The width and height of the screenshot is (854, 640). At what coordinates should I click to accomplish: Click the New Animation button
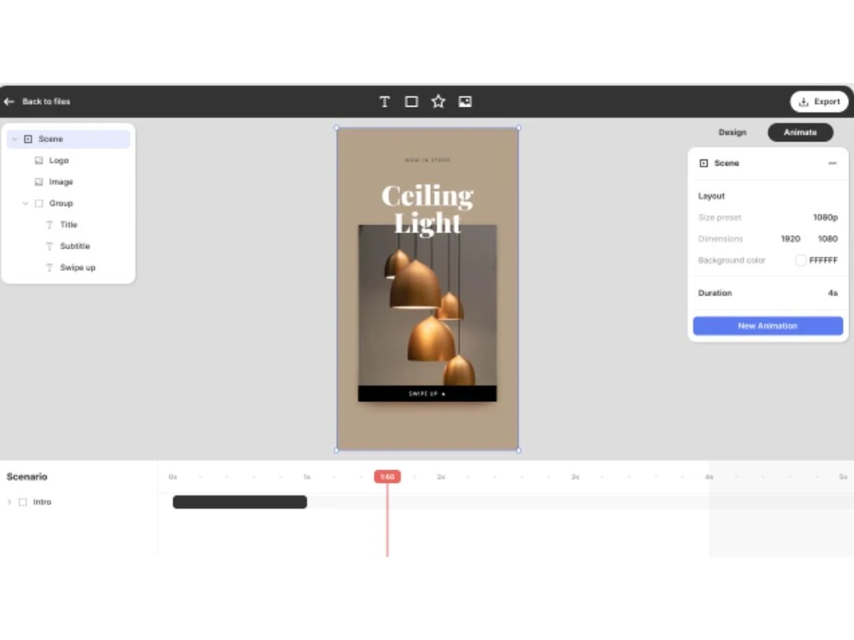point(767,326)
